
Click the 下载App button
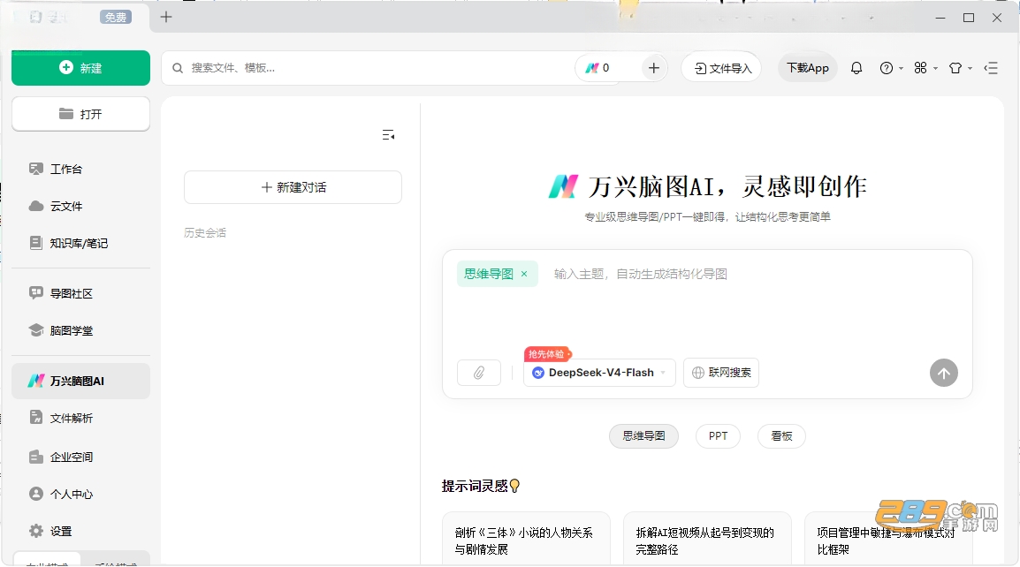(808, 68)
